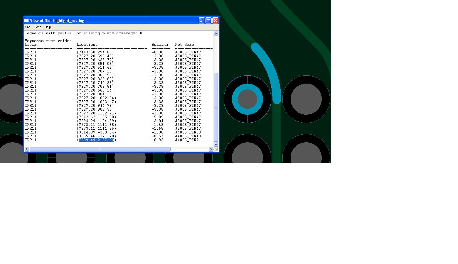
Task: Click the highlighted location 7239.49 2167.83
Action: click(x=96, y=140)
